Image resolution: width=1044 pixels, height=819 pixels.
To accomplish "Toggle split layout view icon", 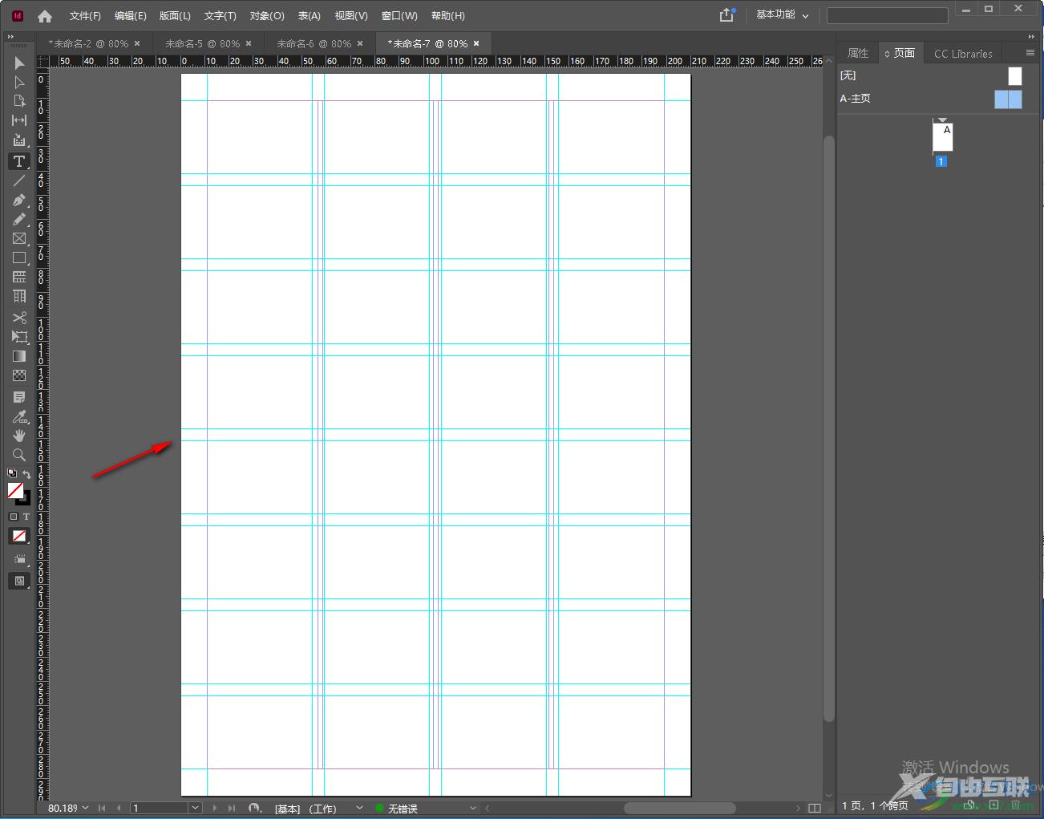I will tap(815, 808).
